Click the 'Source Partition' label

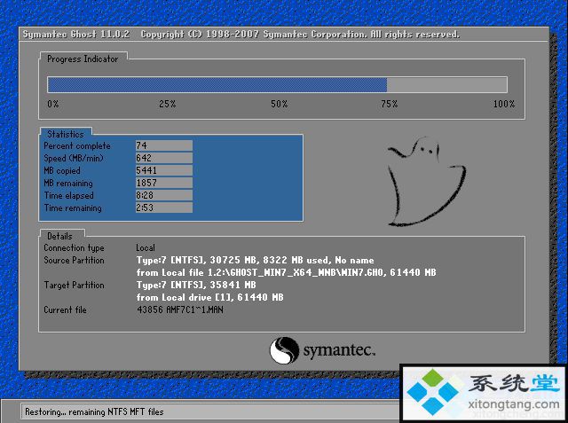74,260
